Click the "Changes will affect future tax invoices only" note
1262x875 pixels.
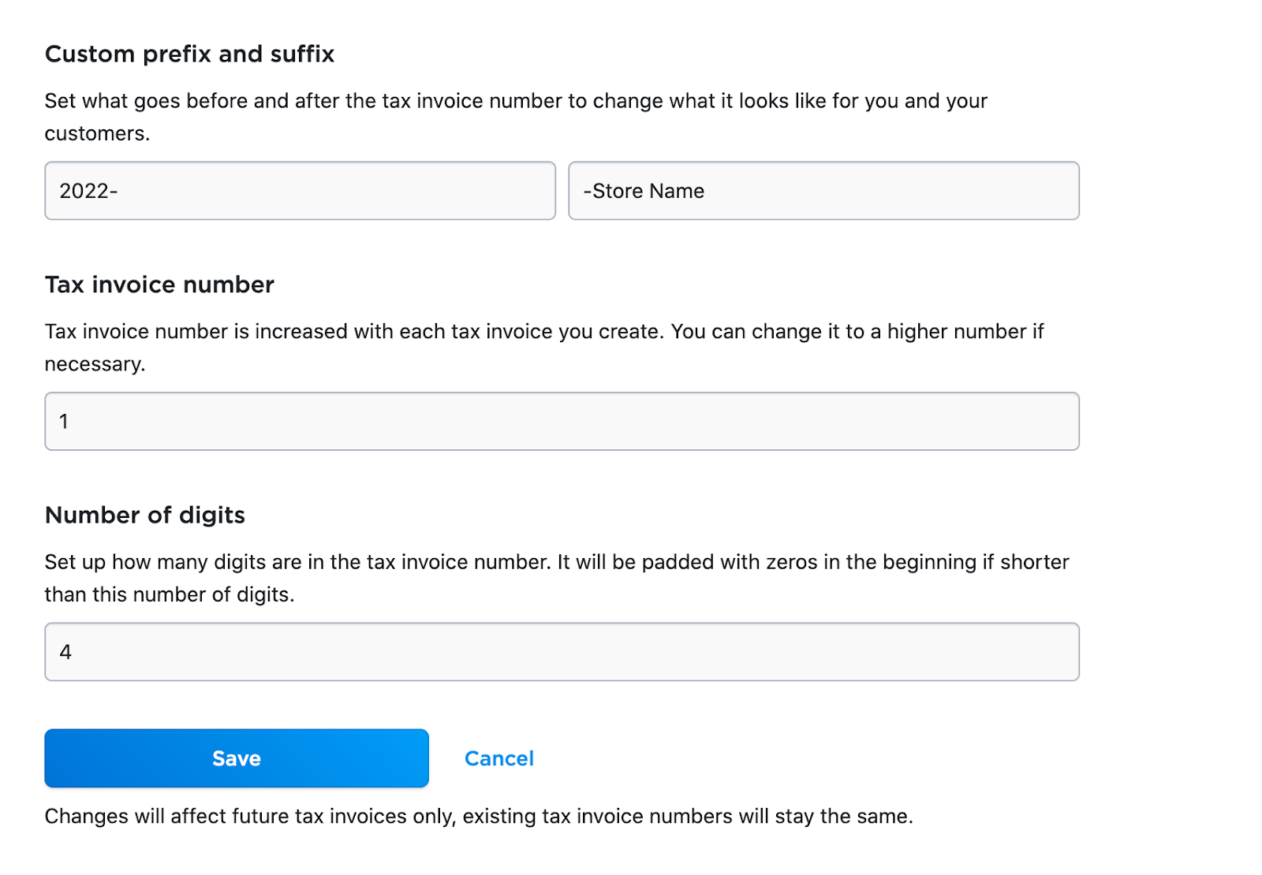pos(249,816)
